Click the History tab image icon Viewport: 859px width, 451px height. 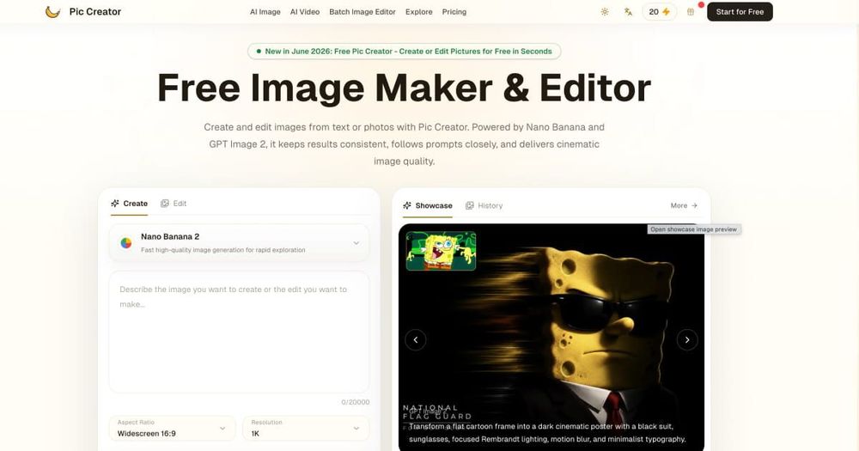point(470,205)
